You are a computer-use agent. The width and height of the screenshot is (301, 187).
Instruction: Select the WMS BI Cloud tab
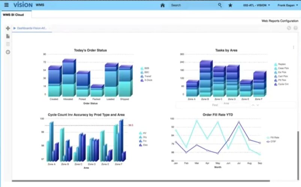13,15
